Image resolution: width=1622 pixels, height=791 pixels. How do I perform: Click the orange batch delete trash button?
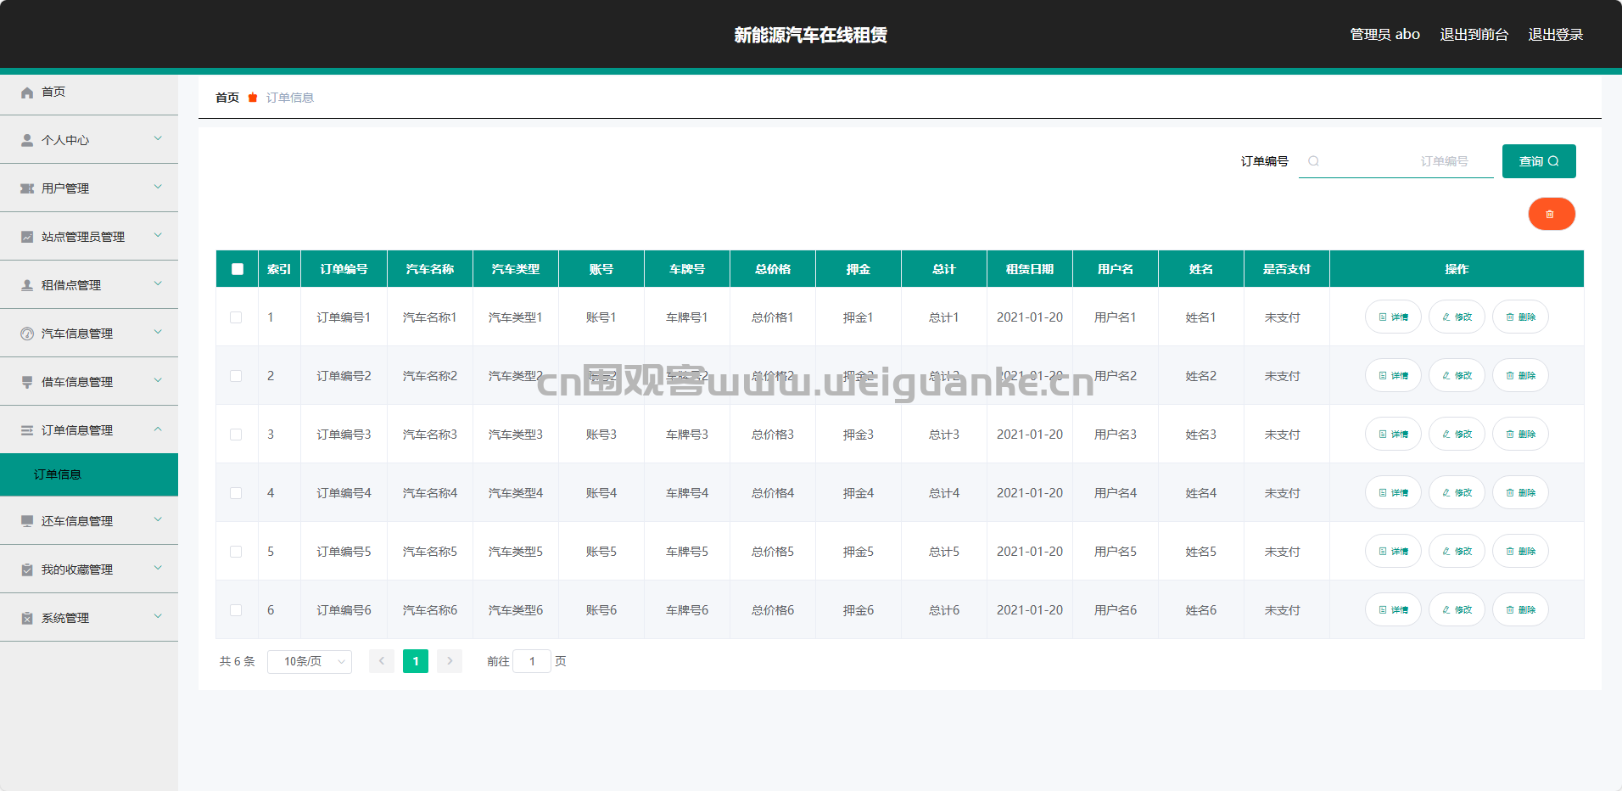[1552, 214]
